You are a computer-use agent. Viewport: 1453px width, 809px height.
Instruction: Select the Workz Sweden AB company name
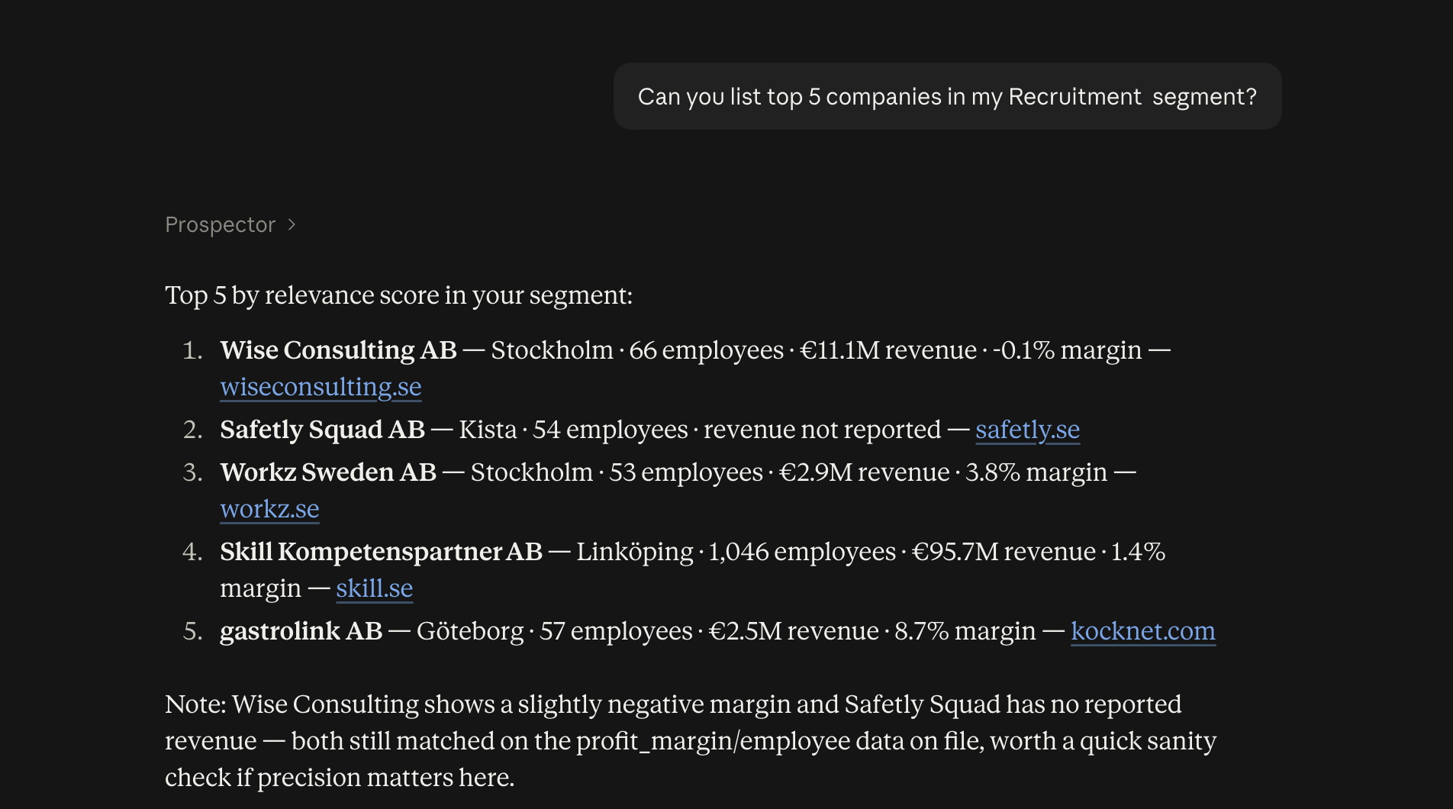[x=328, y=472]
